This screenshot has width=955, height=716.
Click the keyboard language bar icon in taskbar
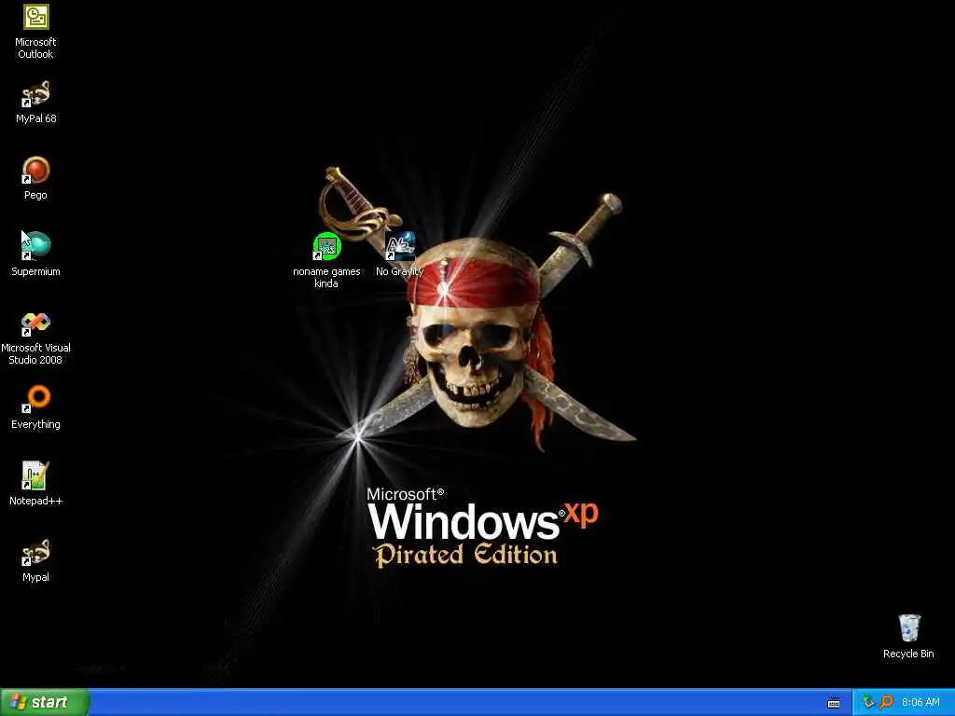tap(834, 703)
